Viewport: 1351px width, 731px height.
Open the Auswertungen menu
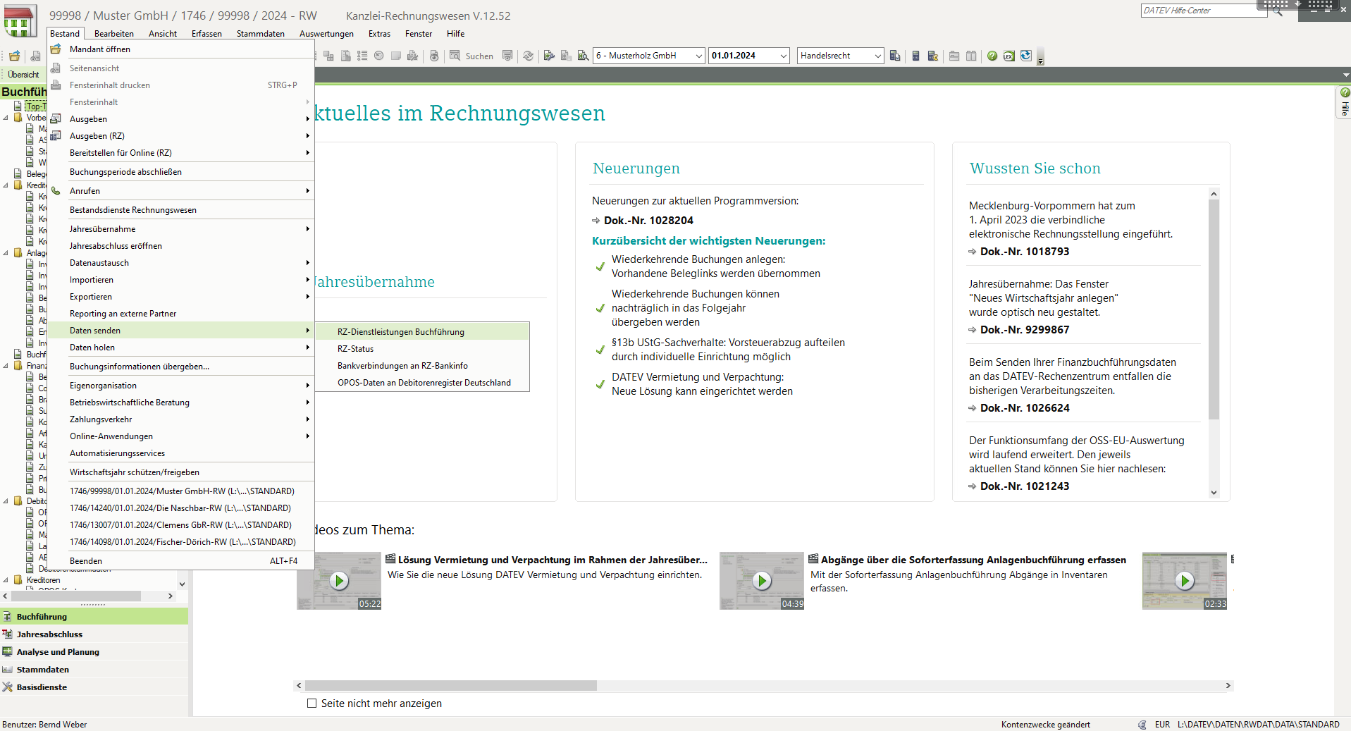pos(326,34)
